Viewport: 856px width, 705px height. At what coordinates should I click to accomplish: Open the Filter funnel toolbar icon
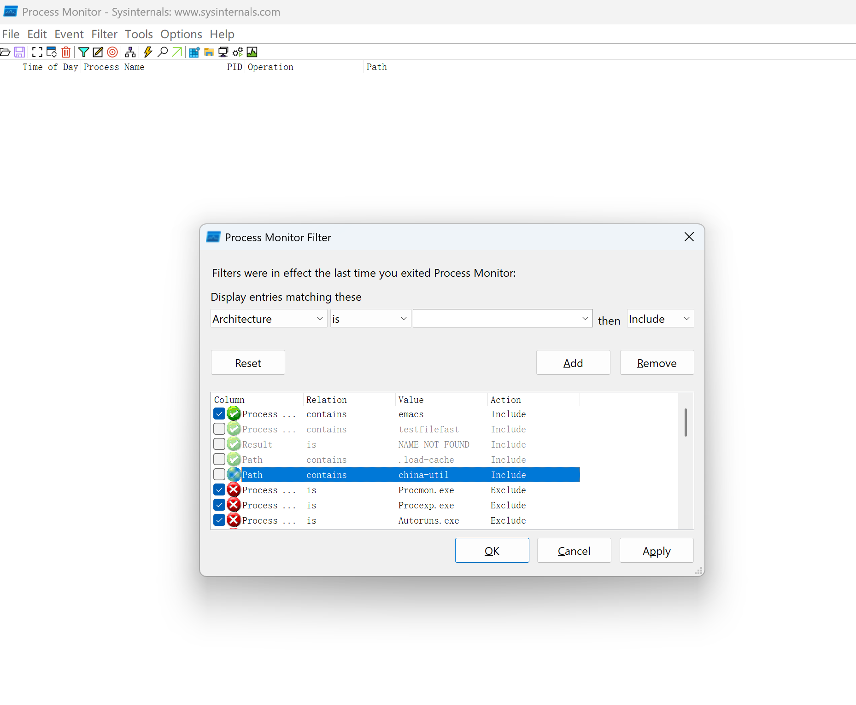click(x=83, y=52)
